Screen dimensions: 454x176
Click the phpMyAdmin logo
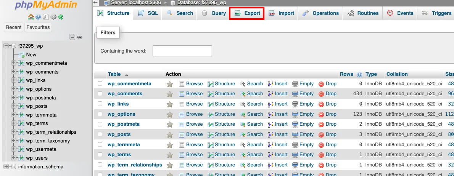pyautogui.click(x=46, y=5)
